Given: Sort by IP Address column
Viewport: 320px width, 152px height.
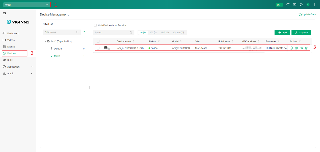Looking at the screenshot, I should (x=232, y=41).
